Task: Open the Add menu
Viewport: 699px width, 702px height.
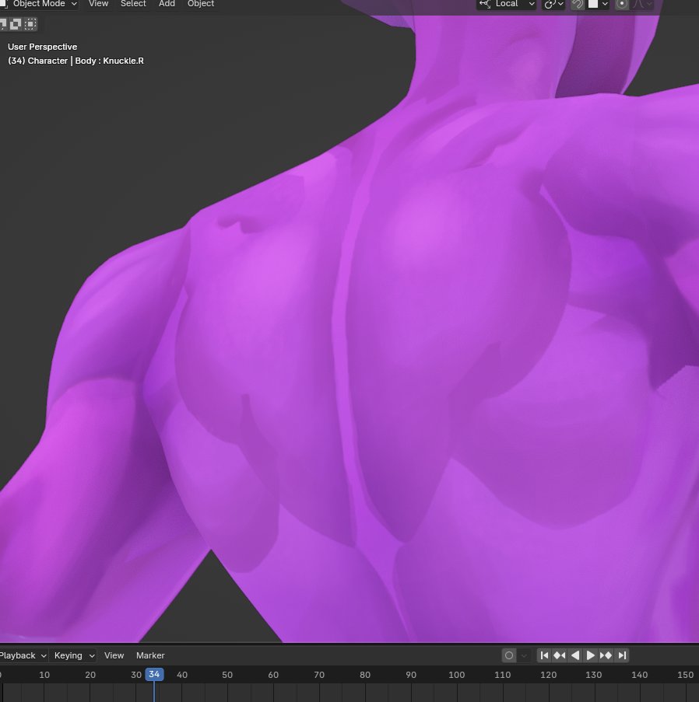Action: click(x=167, y=4)
